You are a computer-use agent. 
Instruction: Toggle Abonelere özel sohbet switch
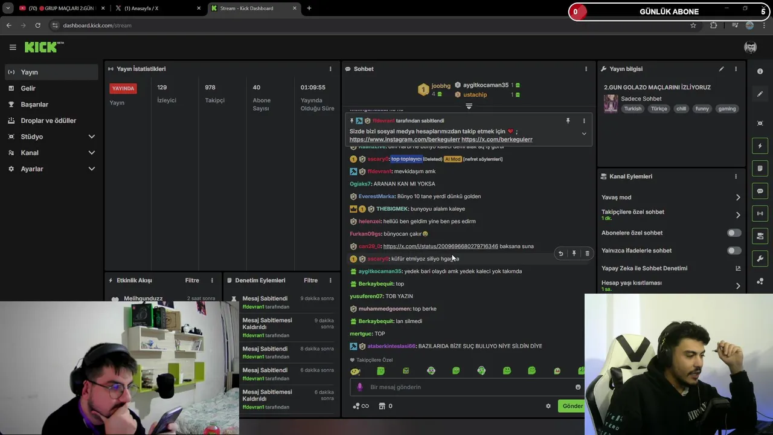734,233
